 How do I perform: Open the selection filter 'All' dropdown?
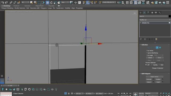pos(25,2)
